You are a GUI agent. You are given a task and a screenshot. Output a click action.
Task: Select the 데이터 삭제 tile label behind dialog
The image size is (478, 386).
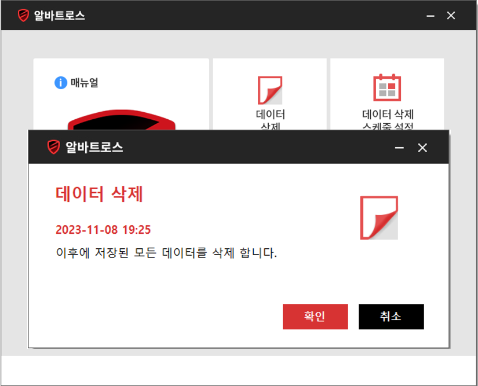tap(270, 119)
